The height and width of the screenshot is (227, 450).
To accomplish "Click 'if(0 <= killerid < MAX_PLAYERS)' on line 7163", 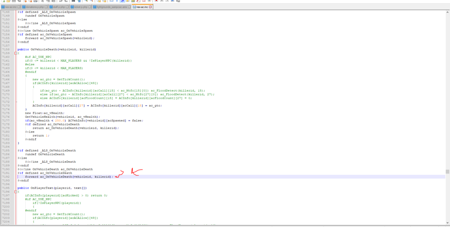I will pyautogui.click(x=54, y=68).
